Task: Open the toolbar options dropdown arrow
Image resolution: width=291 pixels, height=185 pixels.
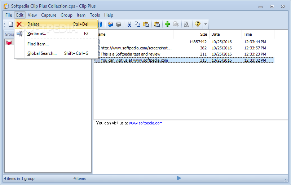Action: [x=206, y=24]
